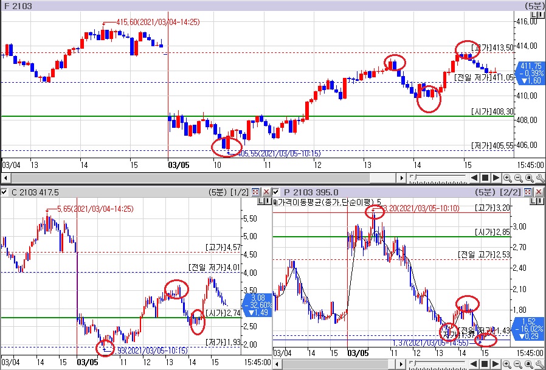Click the 가격이동평균(종가,단순이평) 5 indicator label
546x370 pixels.
(x=330, y=203)
